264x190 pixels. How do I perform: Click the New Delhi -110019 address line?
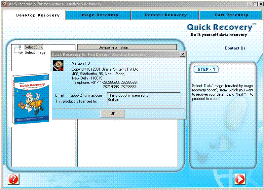(87, 78)
